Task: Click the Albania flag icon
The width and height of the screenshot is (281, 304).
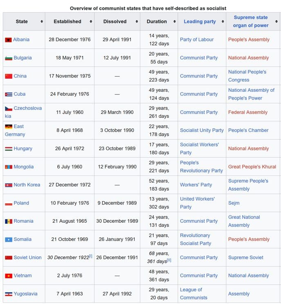Action: click(x=8, y=40)
